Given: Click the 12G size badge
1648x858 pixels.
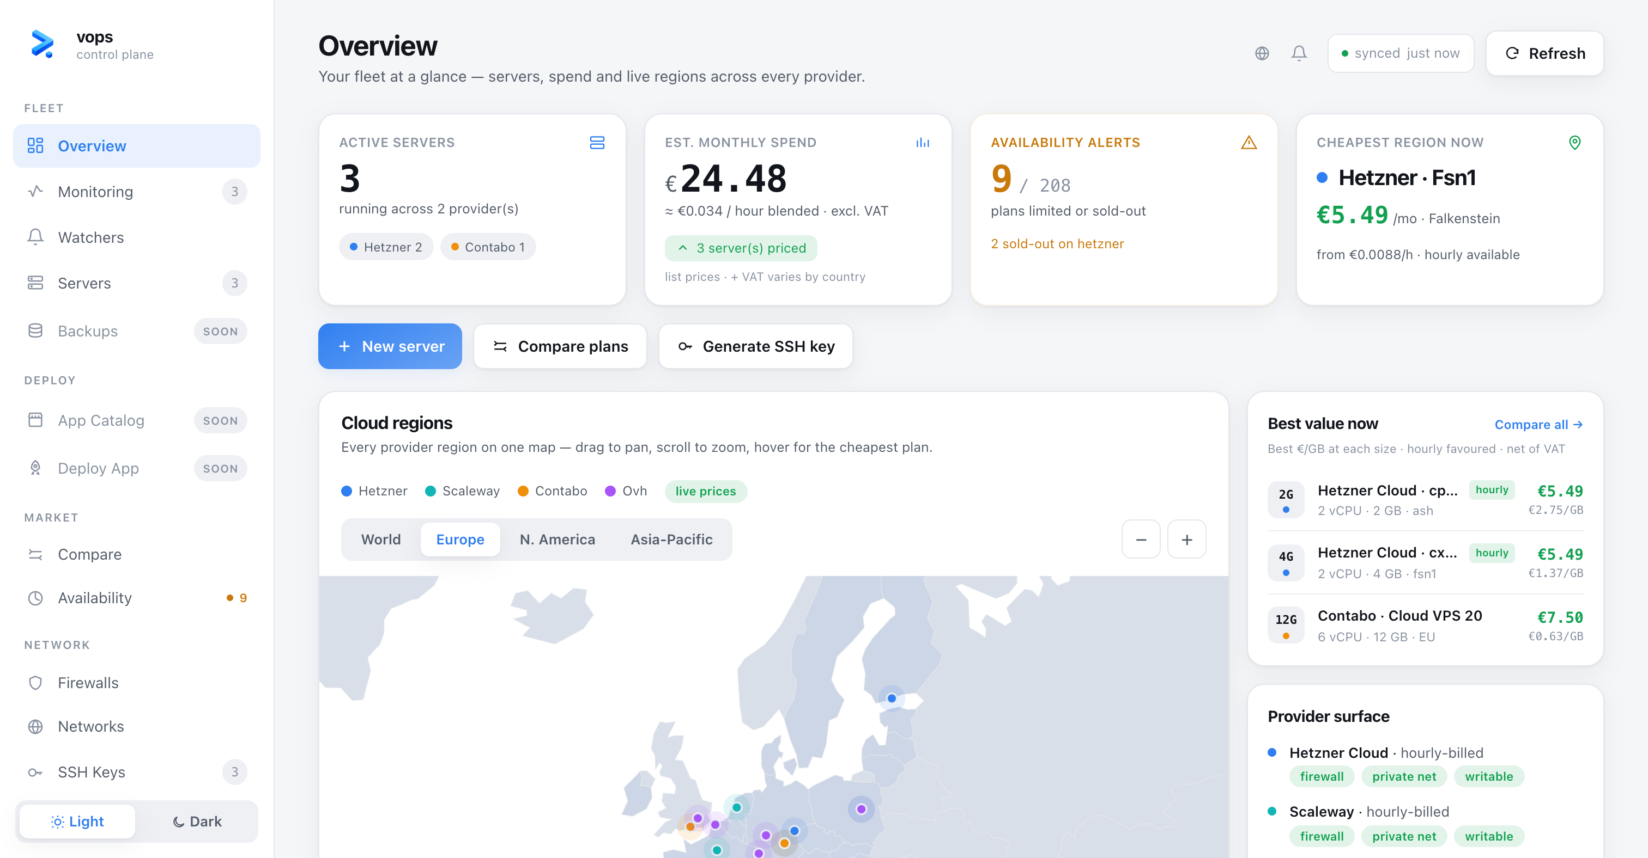Looking at the screenshot, I should 1285,625.
